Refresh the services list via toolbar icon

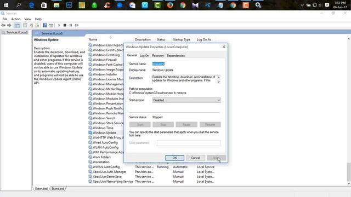31,25
